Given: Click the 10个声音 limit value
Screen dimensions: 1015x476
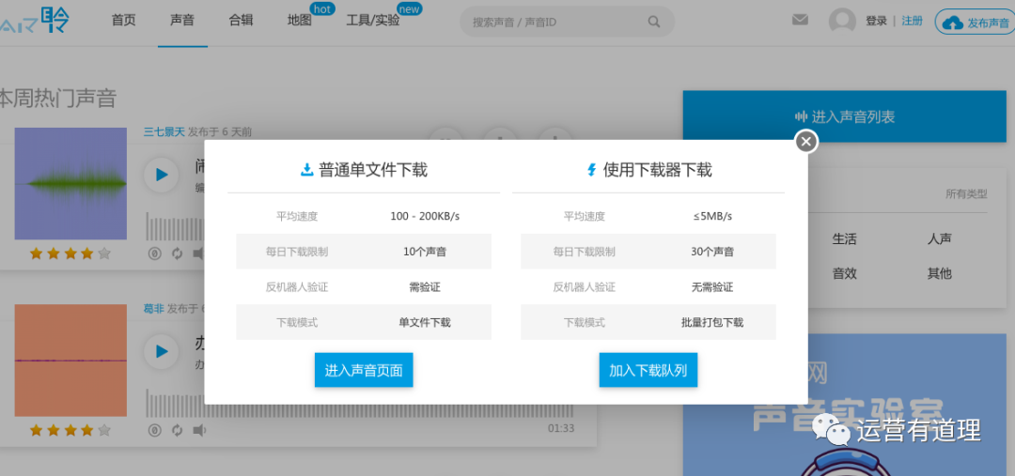Looking at the screenshot, I should click(425, 252).
